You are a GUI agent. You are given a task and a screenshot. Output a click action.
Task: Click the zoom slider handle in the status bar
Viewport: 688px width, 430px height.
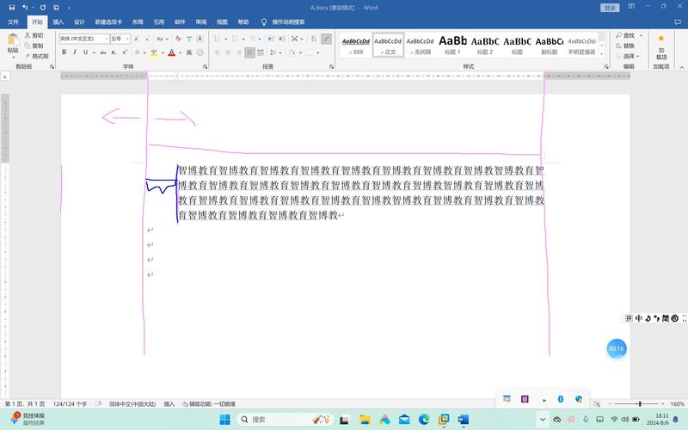[640, 403]
